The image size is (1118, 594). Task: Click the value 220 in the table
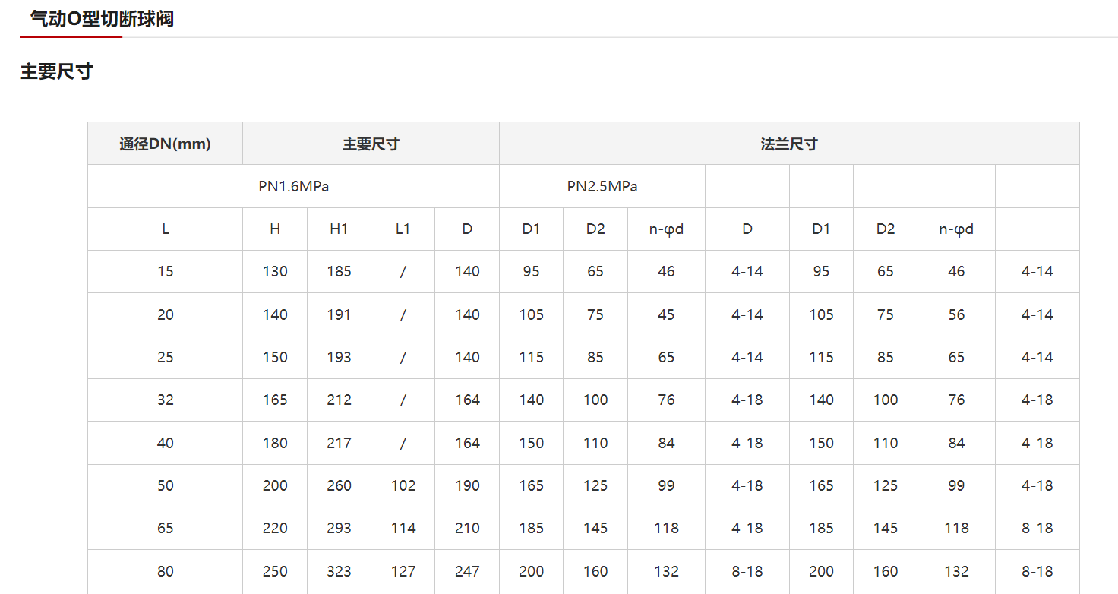pyautogui.click(x=275, y=528)
